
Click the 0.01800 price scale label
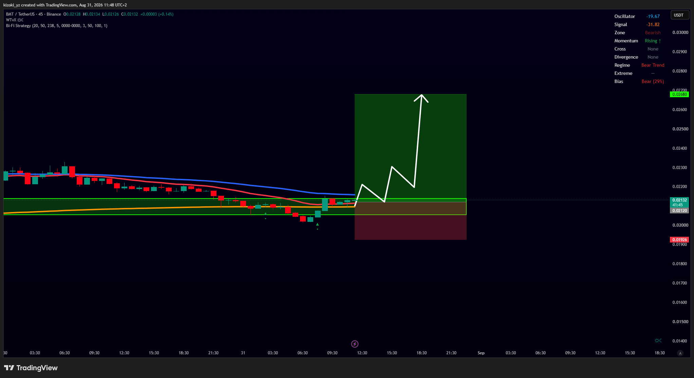[680, 264]
